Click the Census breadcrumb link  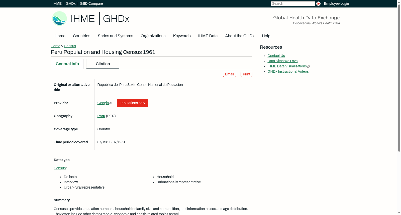point(70,46)
